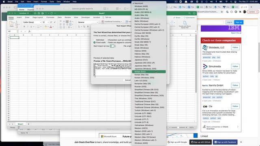The image size is (260, 146).
Task: Click the fill color bucket icon
Action: tap(45, 27)
